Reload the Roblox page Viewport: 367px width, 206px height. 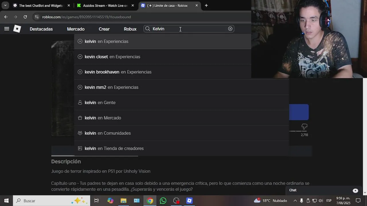tap(25, 17)
